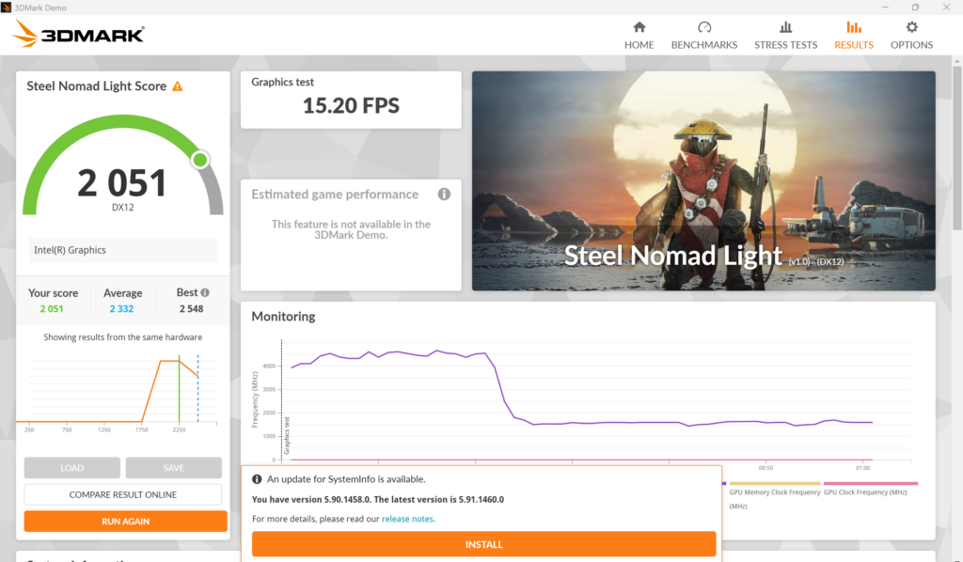Switch to the Benchmarks tab
Viewport: 963px width, 562px height.
pyautogui.click(x=703, y=35)
